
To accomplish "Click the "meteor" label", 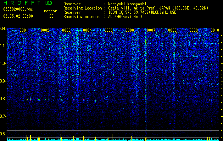I will click(x=50, y=11).
